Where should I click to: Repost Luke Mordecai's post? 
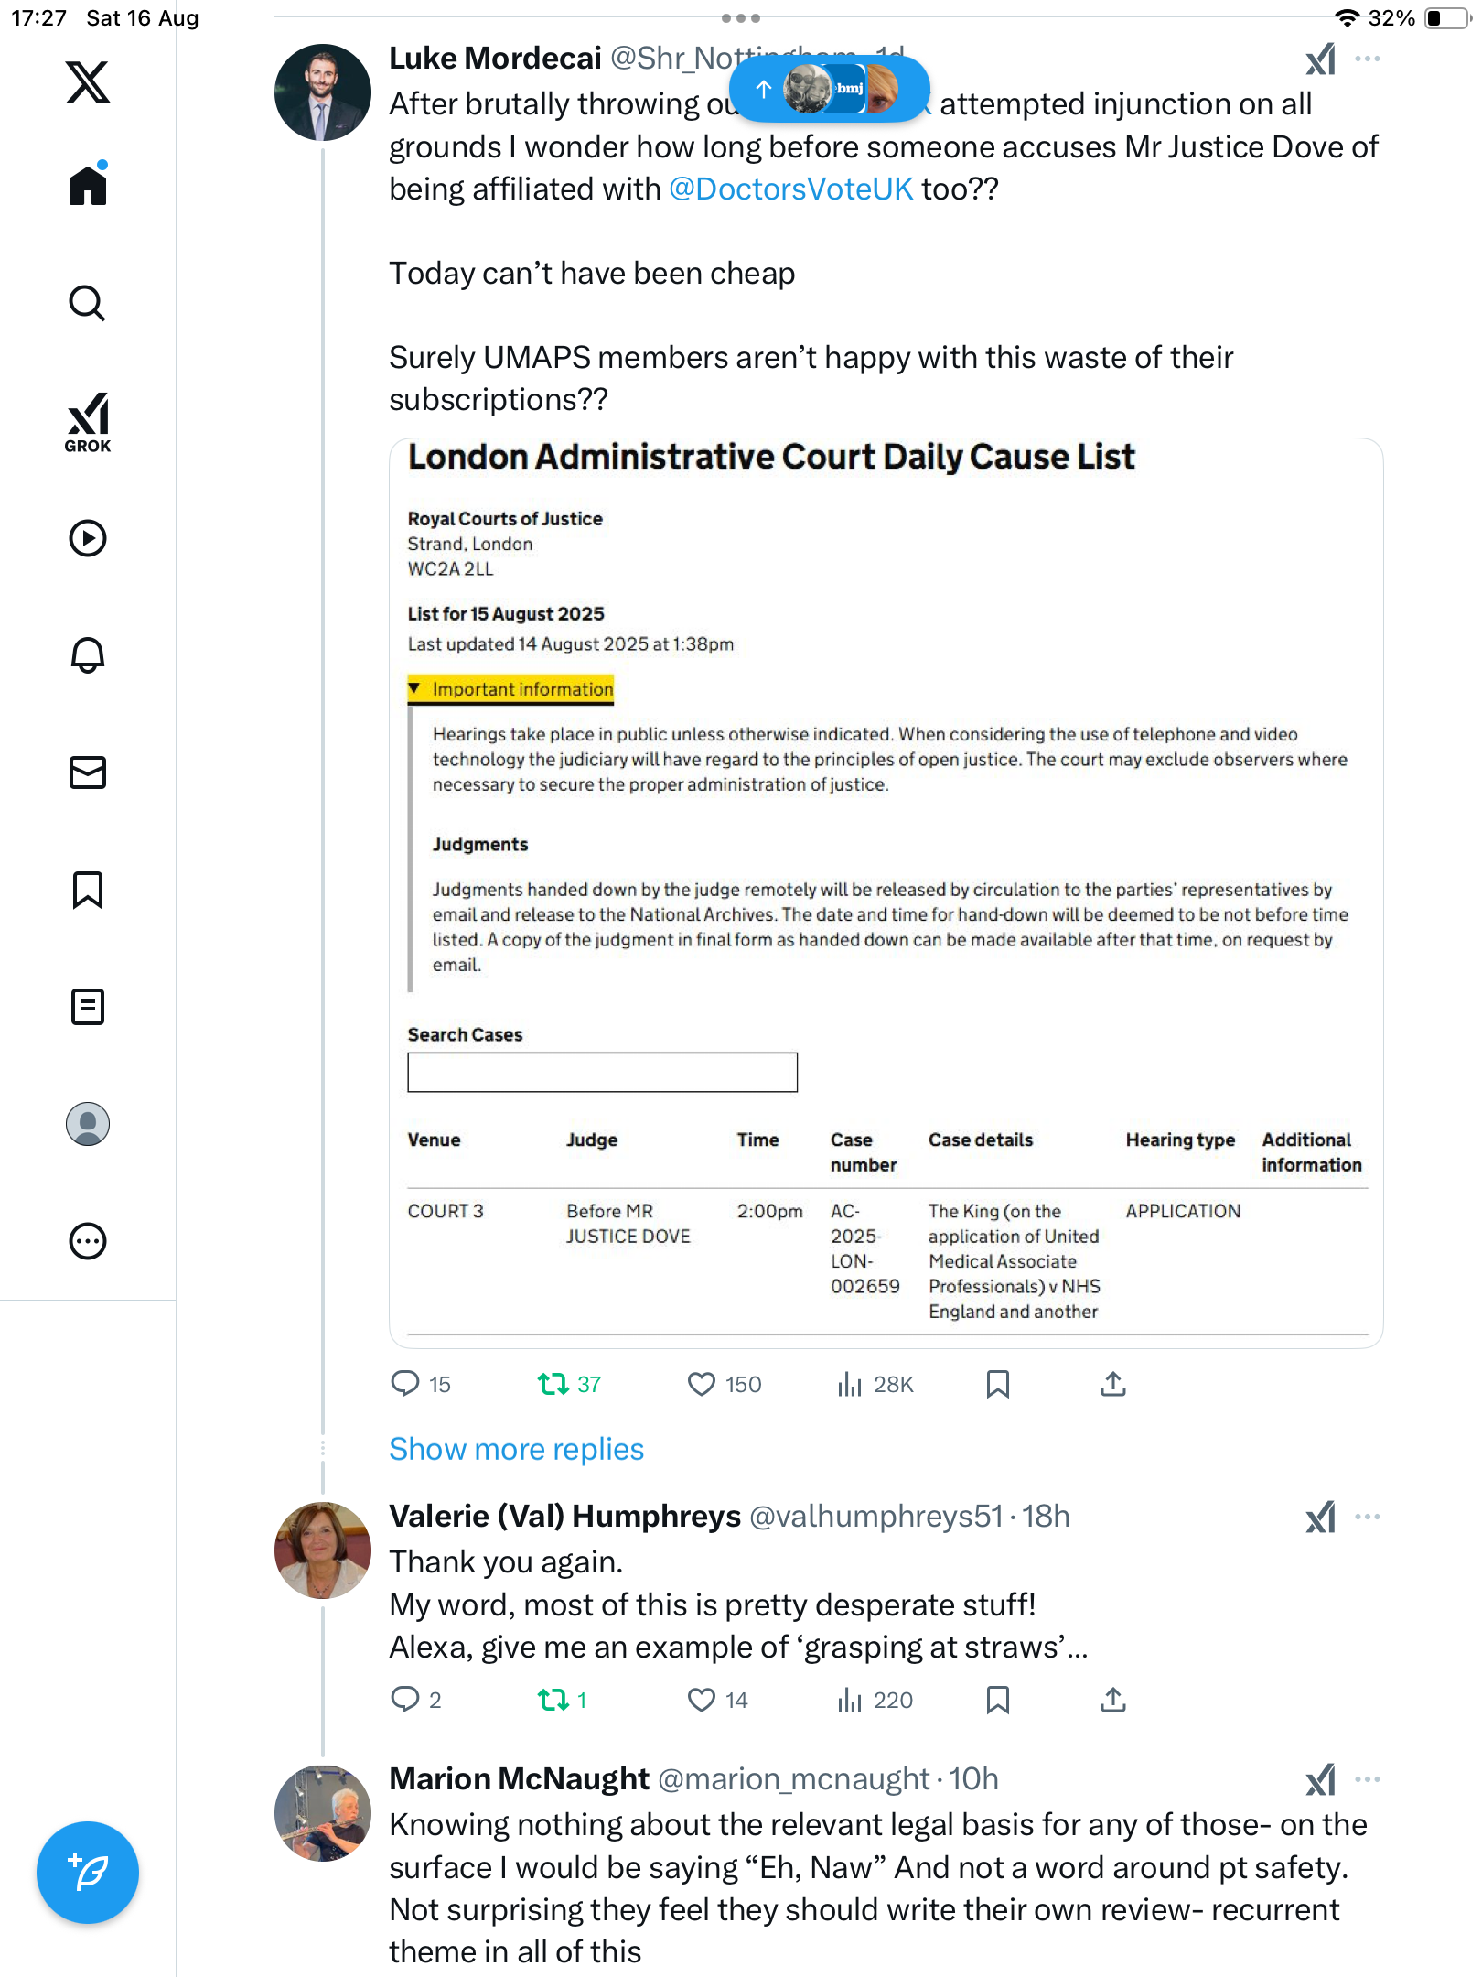553,1384
